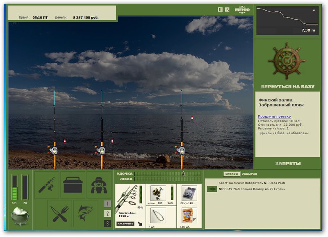Click the float near the leftmost rod
Viewport: 328px width, 237px height.
[x=65, y=141]
